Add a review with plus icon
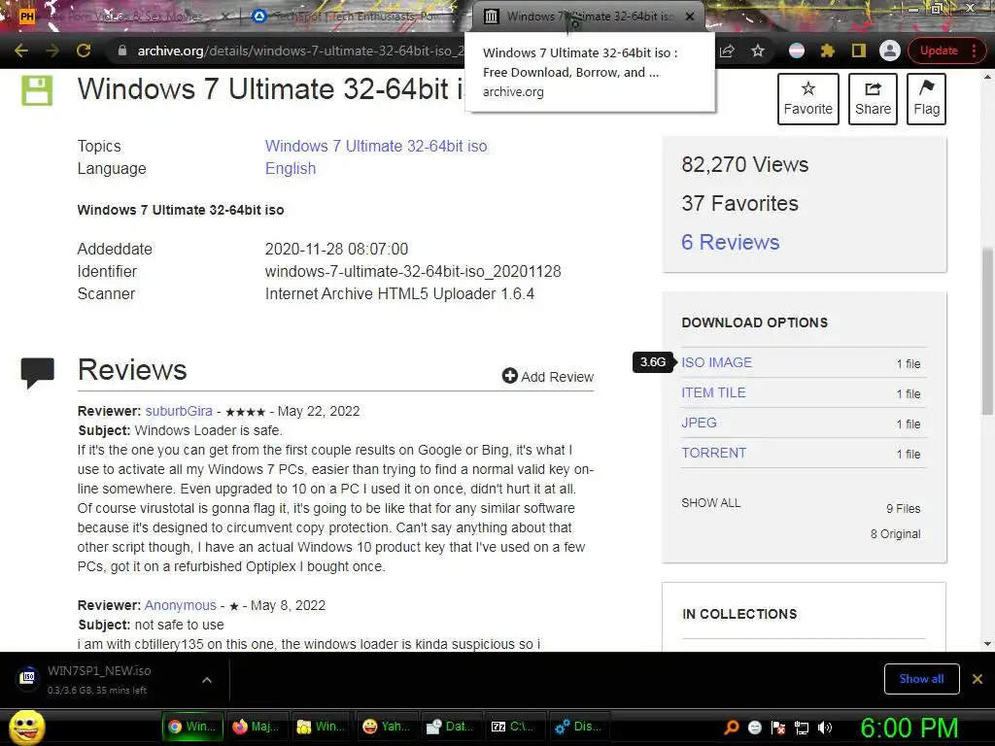 tap(548, 376)
